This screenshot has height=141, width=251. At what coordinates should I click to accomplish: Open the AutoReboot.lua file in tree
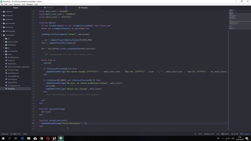tap(13, 58)
